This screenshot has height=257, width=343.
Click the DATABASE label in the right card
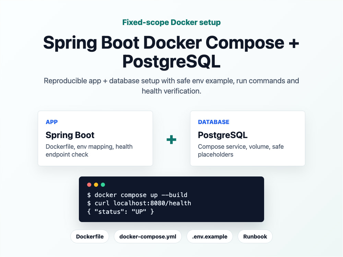click(x=213, y=122)
